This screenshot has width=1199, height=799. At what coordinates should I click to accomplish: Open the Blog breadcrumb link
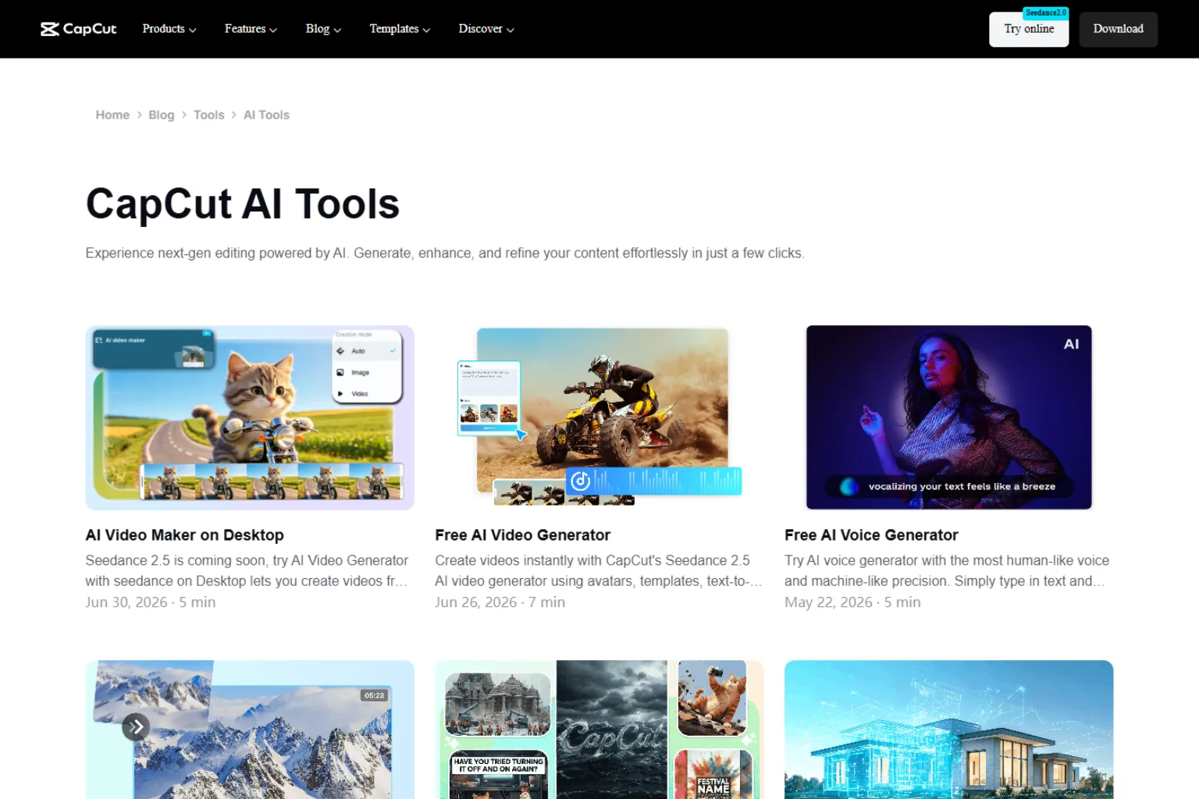[162, 115]
